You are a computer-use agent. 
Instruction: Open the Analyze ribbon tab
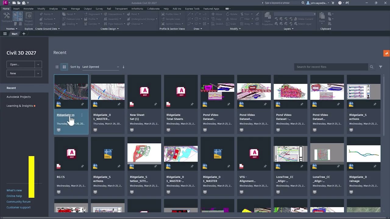tap(53, 9)
